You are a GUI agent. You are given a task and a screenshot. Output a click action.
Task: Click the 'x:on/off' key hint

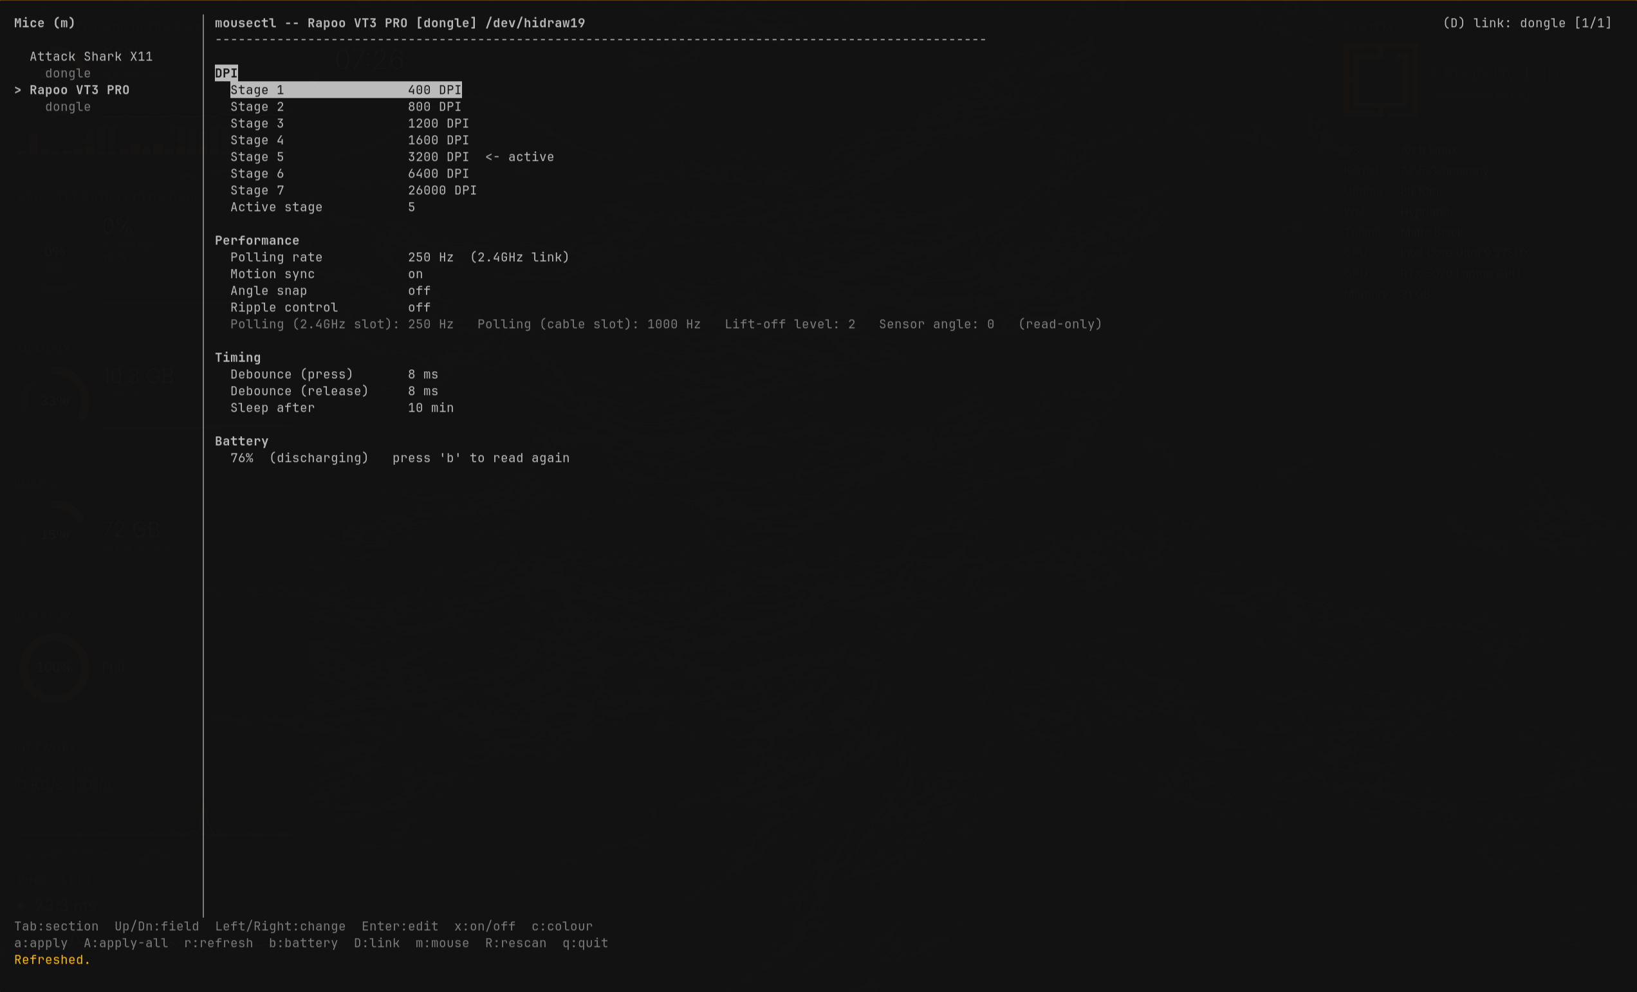485,926
